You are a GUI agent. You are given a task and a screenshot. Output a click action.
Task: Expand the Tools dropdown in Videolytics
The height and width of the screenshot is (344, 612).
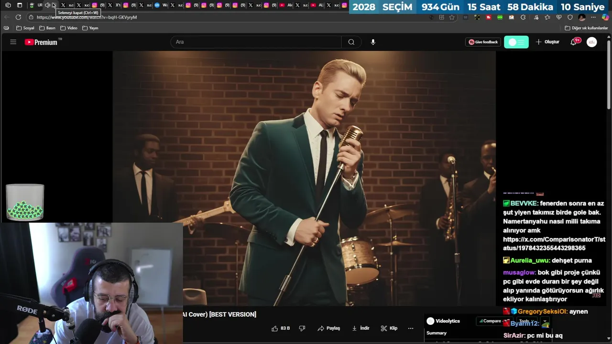[x=527, y=321]
